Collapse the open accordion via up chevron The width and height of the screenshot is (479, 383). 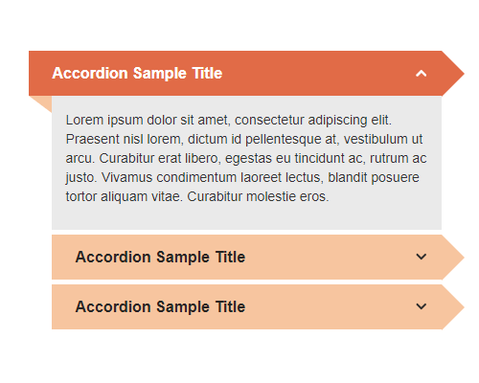[422, 74]
